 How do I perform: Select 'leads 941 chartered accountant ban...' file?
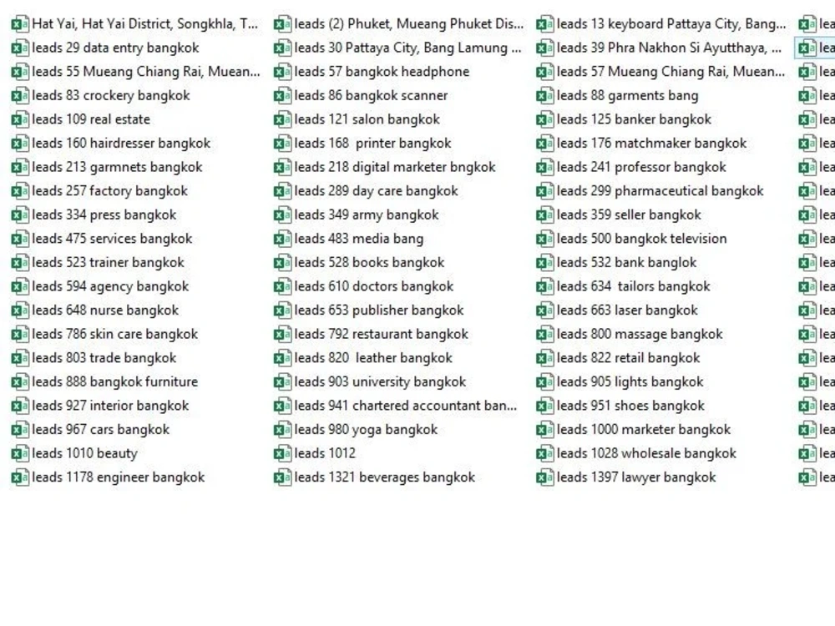(406, 406)
